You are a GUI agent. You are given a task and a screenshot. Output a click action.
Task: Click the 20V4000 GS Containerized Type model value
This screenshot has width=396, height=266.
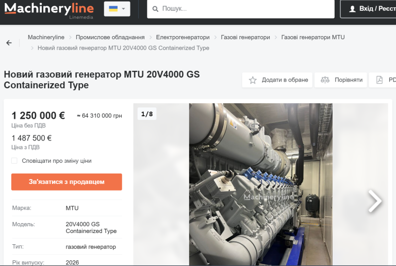[x=91, y=228]
